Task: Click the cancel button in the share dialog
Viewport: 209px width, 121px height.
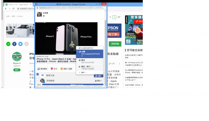Action: coord(39,85)
